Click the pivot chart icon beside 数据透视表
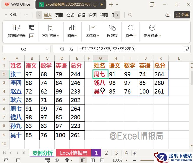The height and width of the screenshot is (163, 193). click(x=32, y=27)
